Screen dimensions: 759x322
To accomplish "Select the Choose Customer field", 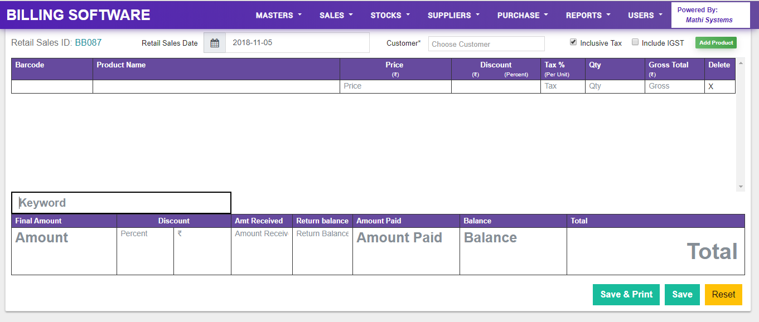I will (486, 43).
